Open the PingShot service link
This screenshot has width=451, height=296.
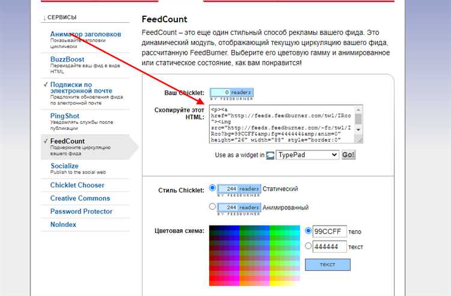coord(65,116)
